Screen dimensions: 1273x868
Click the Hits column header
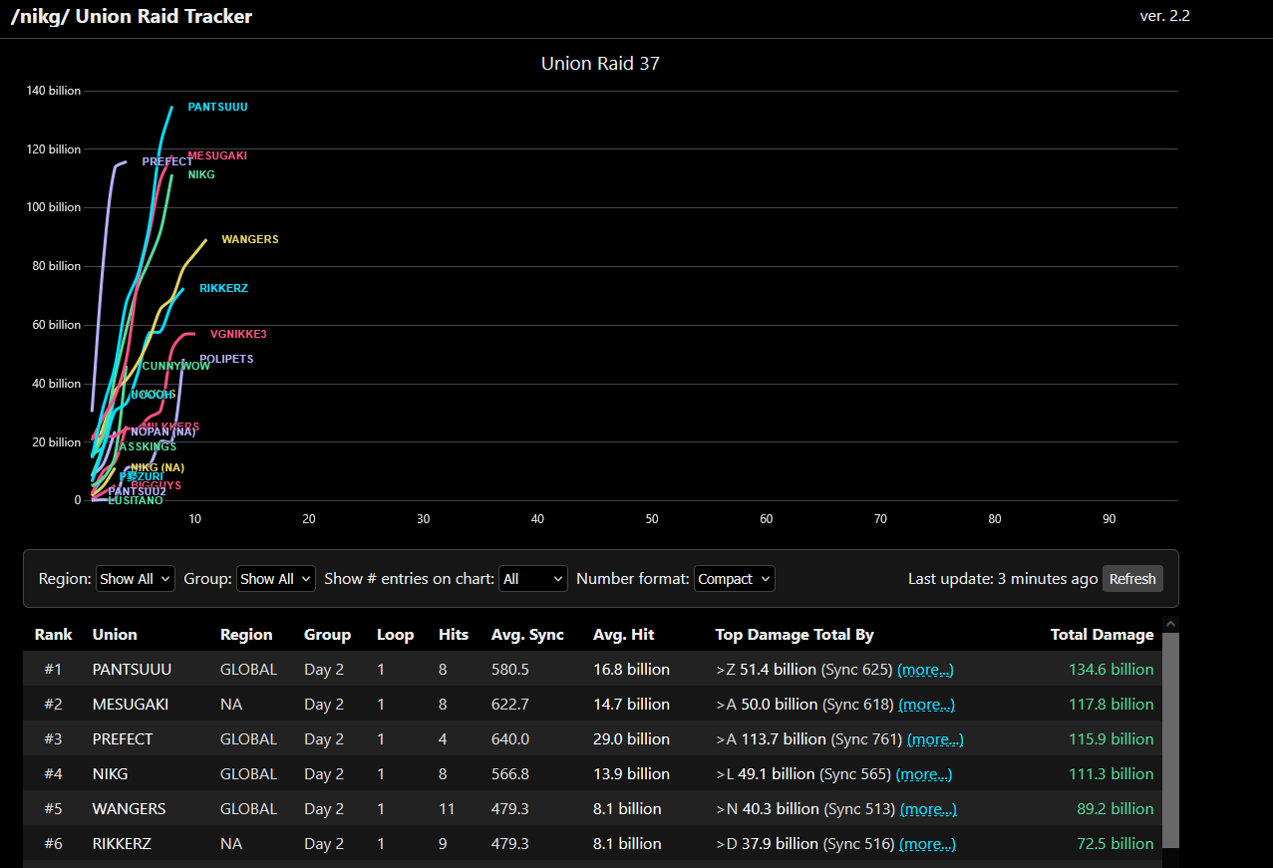coord(454,635)
